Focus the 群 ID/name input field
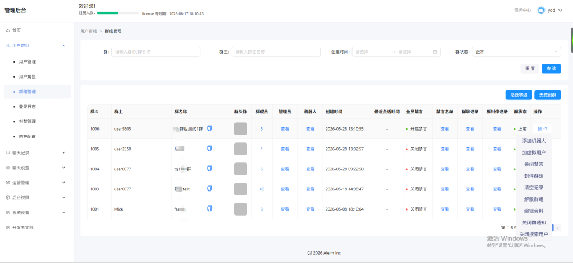This screenshot has height=263, width=573. pos(156,52)
